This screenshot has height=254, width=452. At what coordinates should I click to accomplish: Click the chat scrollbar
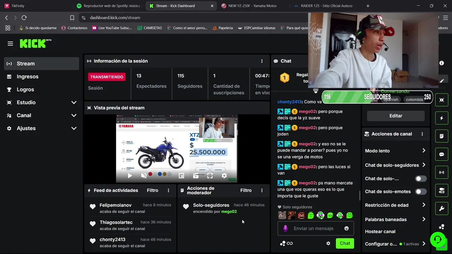pyautogui.click(x=359, y=195)
